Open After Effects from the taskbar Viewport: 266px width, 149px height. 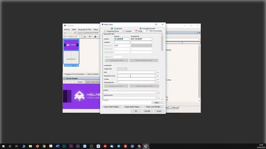78,146
